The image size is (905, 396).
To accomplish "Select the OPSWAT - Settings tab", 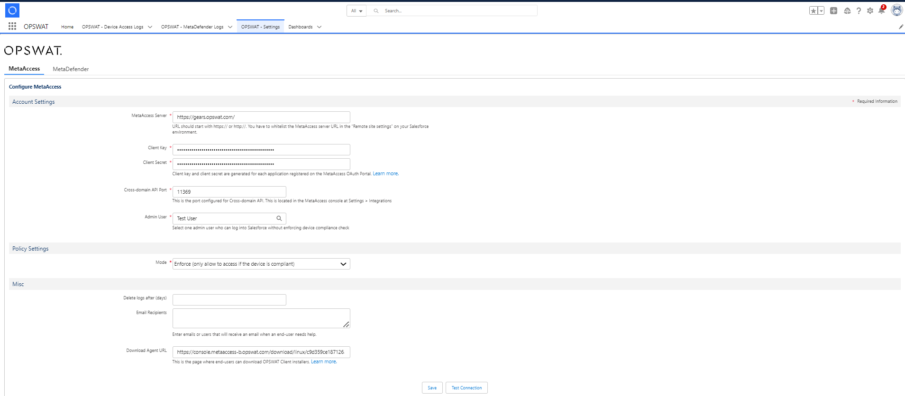I will coord(260,27).
